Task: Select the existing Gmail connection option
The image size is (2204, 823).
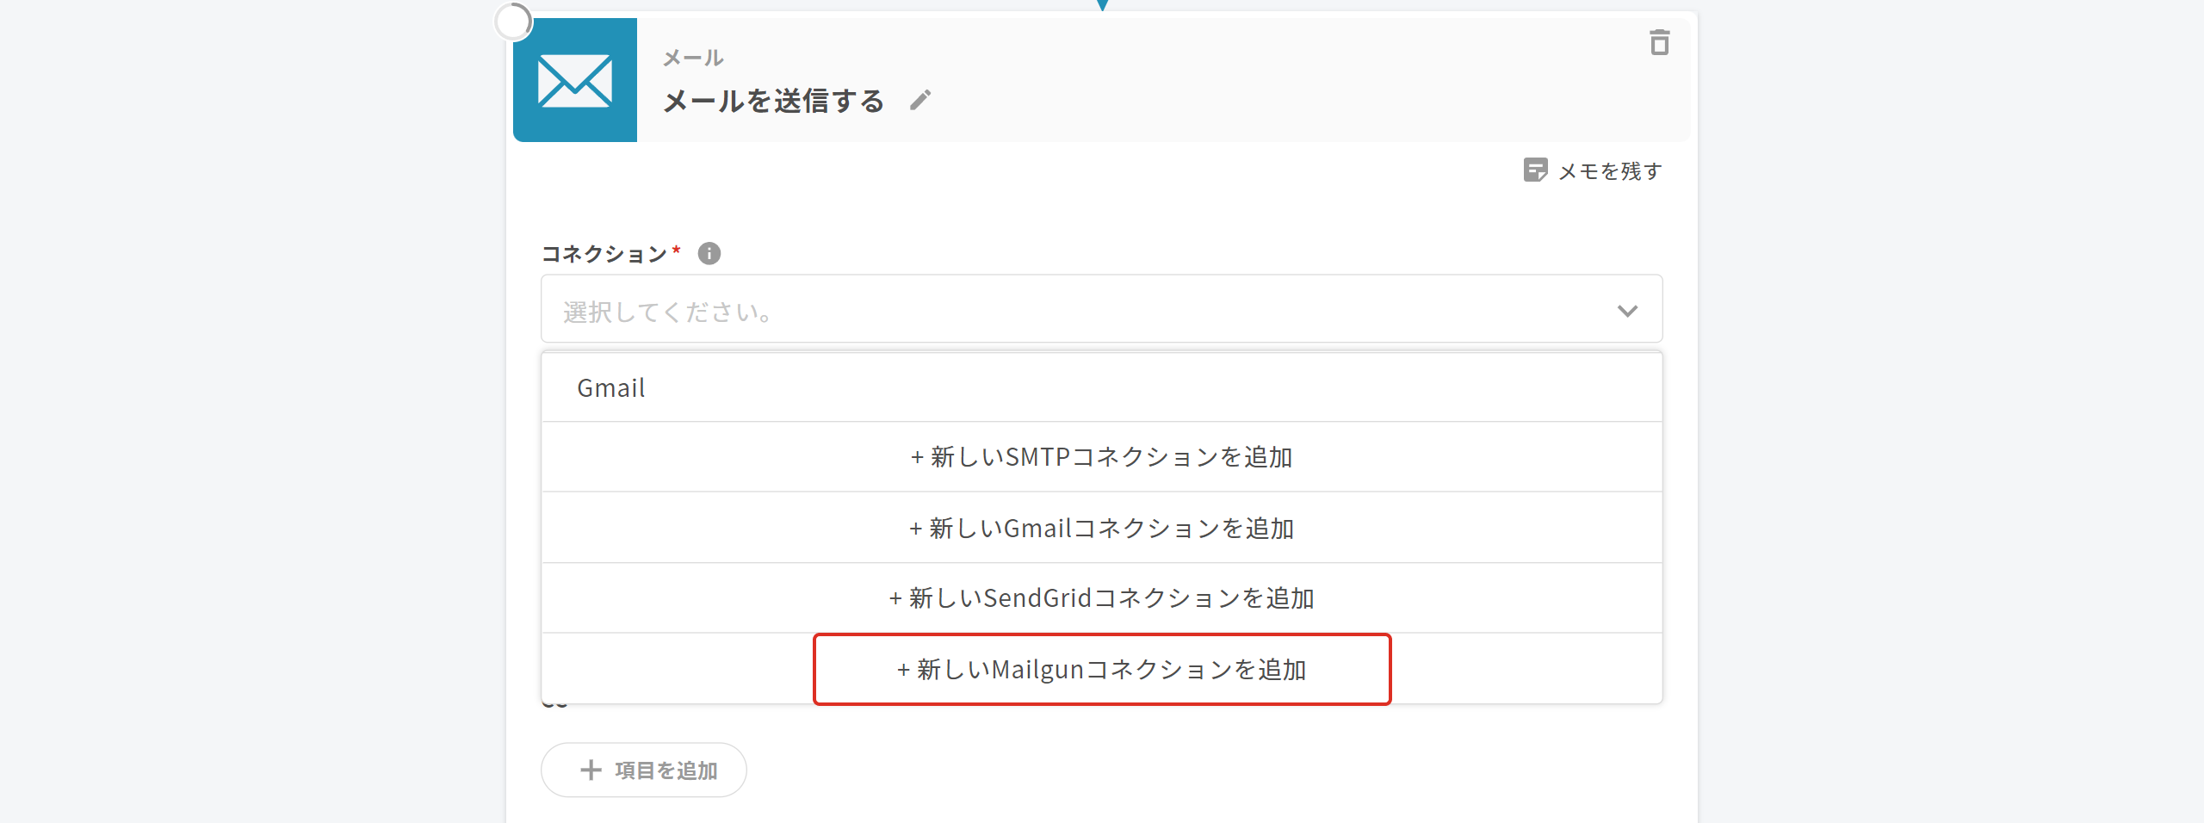Action: pyautogui.click(x=611, y=388)
